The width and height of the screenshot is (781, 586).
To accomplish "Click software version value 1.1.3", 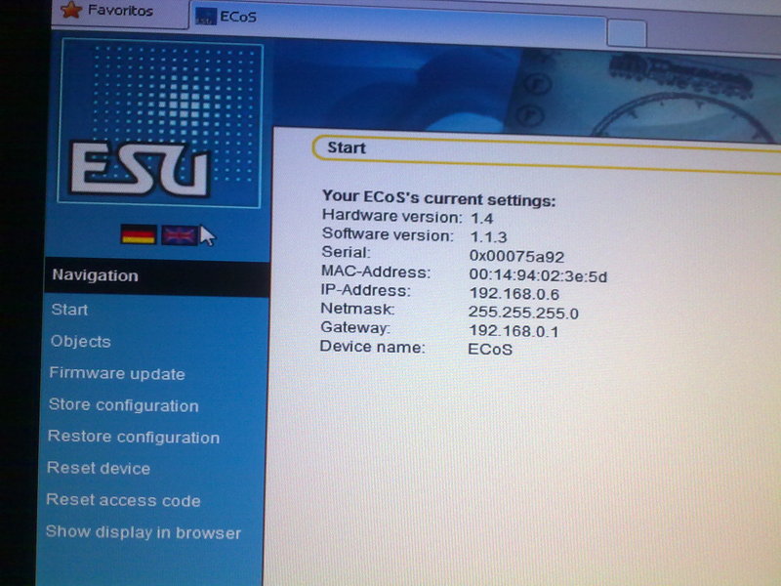I will pyautogui.click(x=488, y=237).
